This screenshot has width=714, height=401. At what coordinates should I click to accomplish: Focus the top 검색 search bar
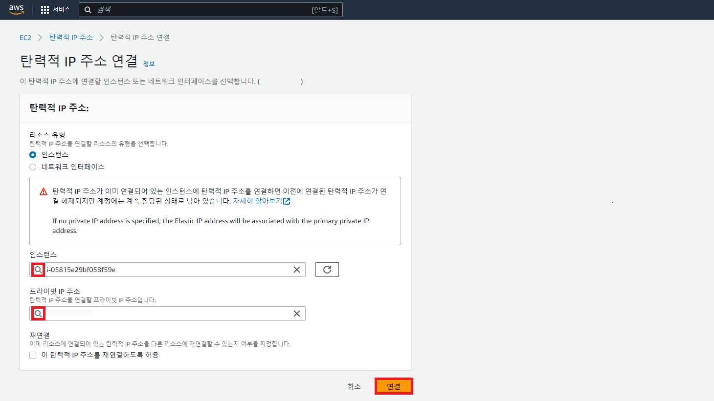coord(211,10)
